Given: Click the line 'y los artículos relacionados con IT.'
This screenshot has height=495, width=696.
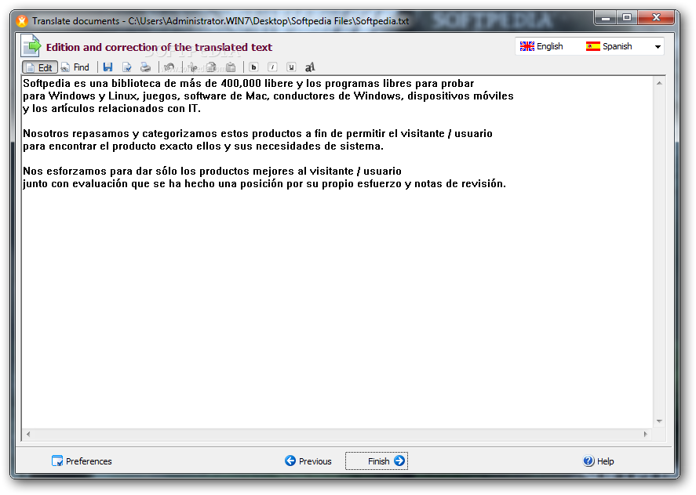Looking at the screenshot, I should click(x=112, y=109).
